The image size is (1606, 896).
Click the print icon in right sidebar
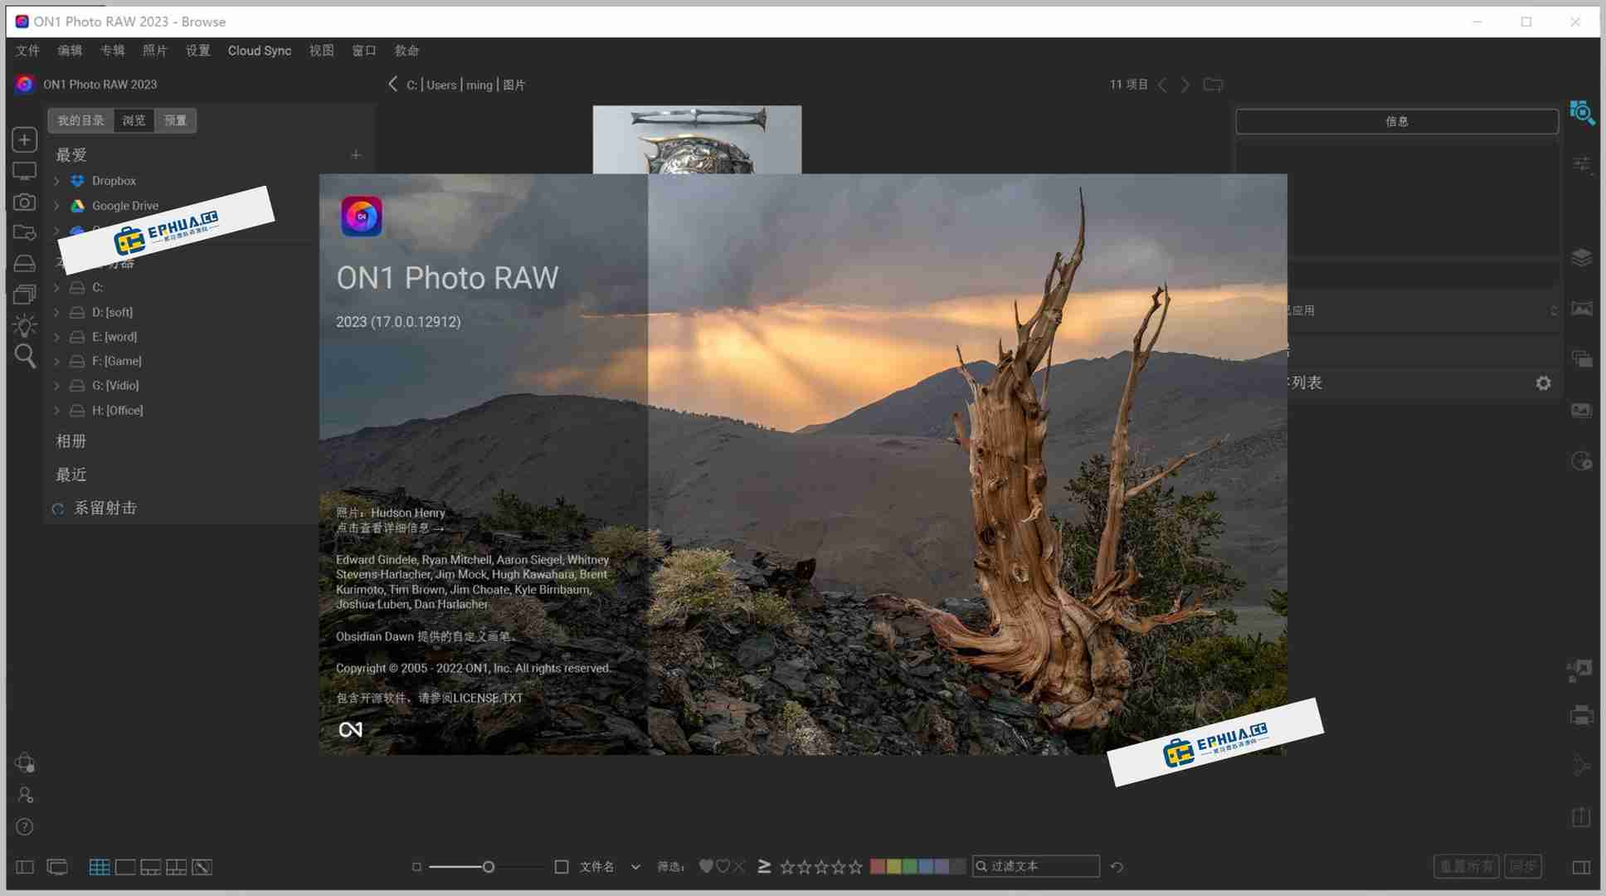[x=1583, y=714]
